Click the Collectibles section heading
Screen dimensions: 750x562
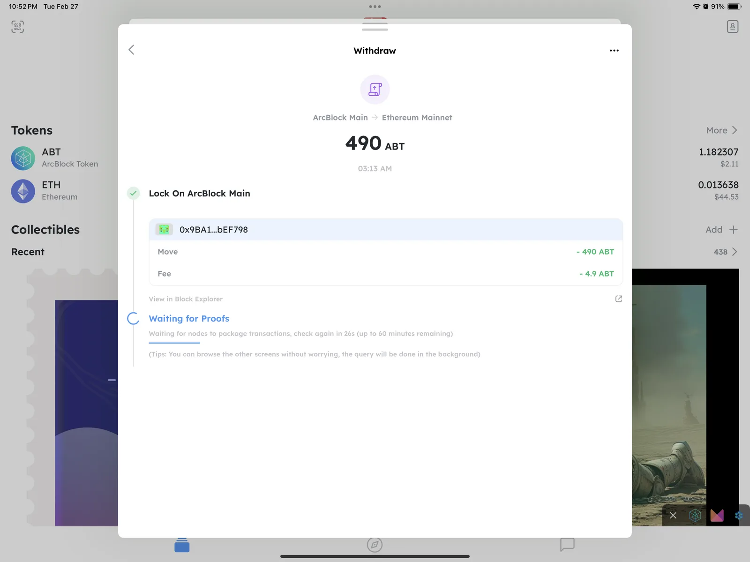point(45,230)
